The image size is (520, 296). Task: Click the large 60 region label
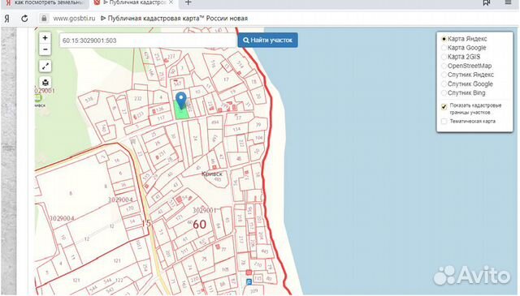(x=199, y=225)
